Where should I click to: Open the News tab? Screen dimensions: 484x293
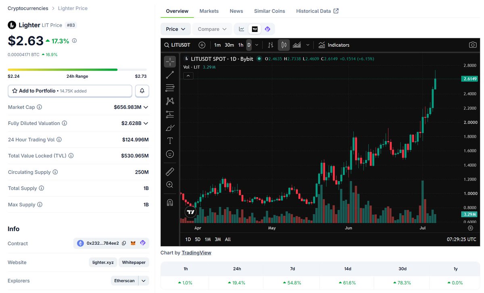pos(236,11)
